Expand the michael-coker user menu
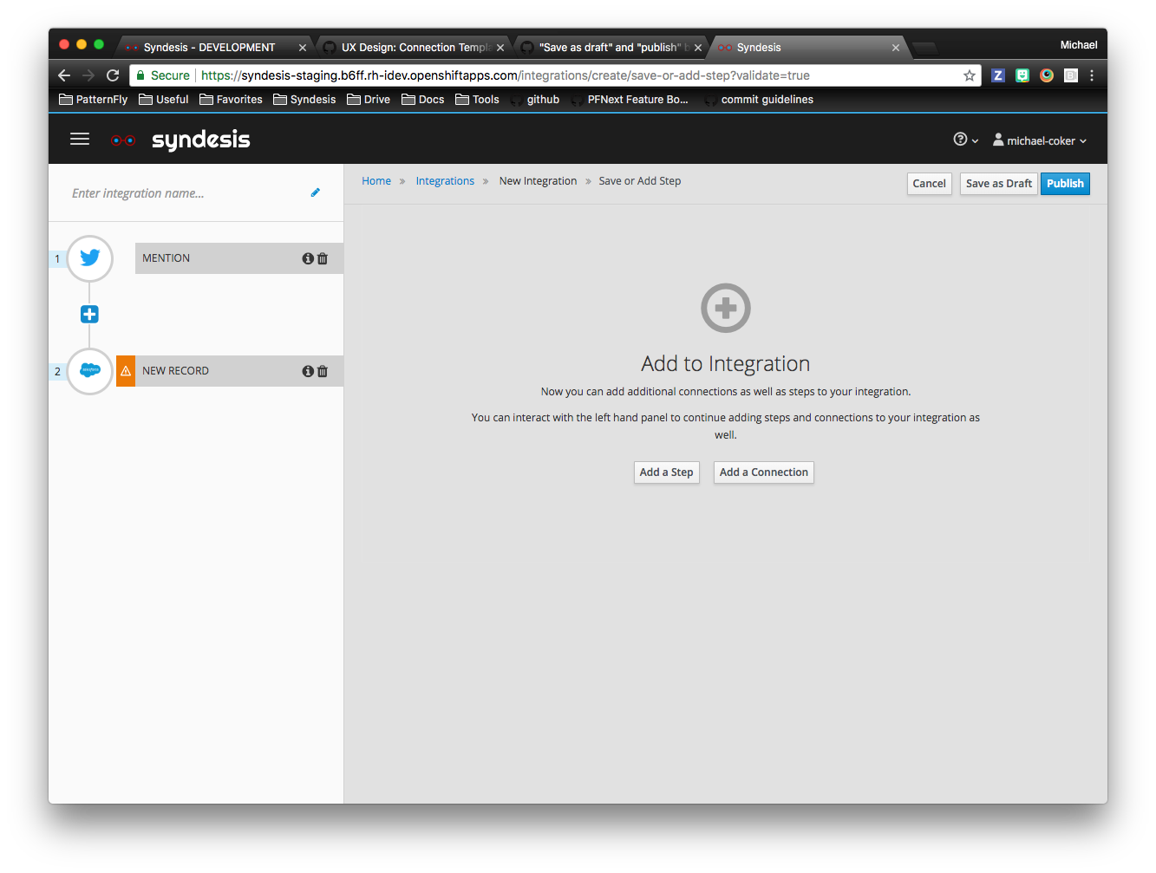 pos(1039,140)
